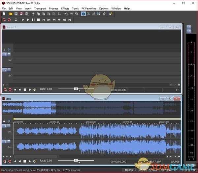Collapse channel 1 track in 蜂鸟 window
Screen dimensions: 198x173
pyautogui.click(x=9, y=125)
